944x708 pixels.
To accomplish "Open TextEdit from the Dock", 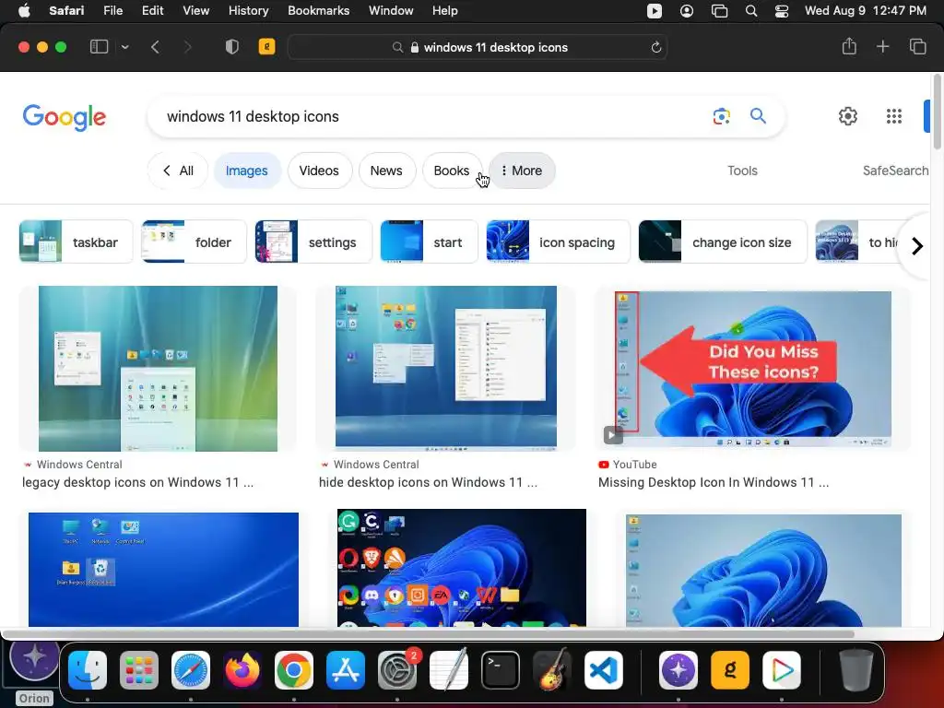I will (449, 670).
